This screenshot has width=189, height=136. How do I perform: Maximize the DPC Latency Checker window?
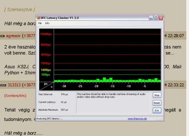coord(156,18)
